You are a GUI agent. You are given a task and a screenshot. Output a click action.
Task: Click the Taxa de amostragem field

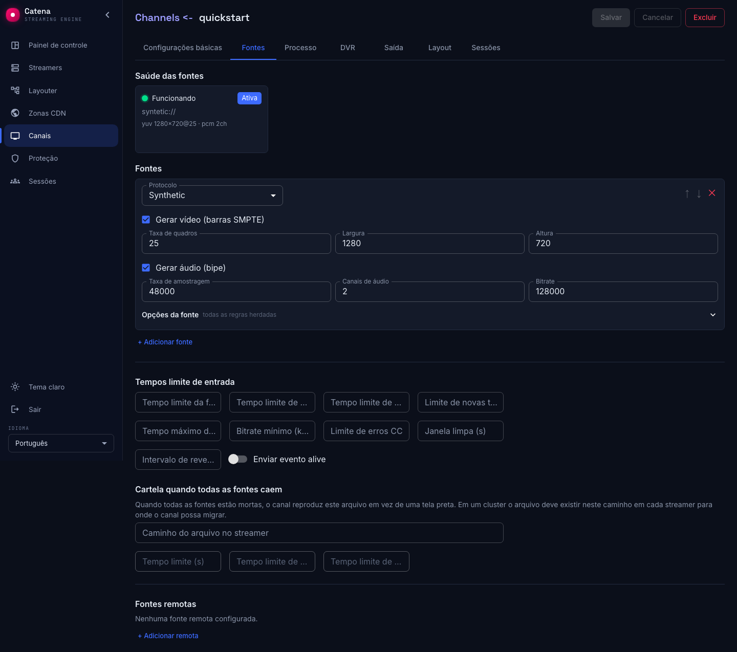(x=236, y=292)
